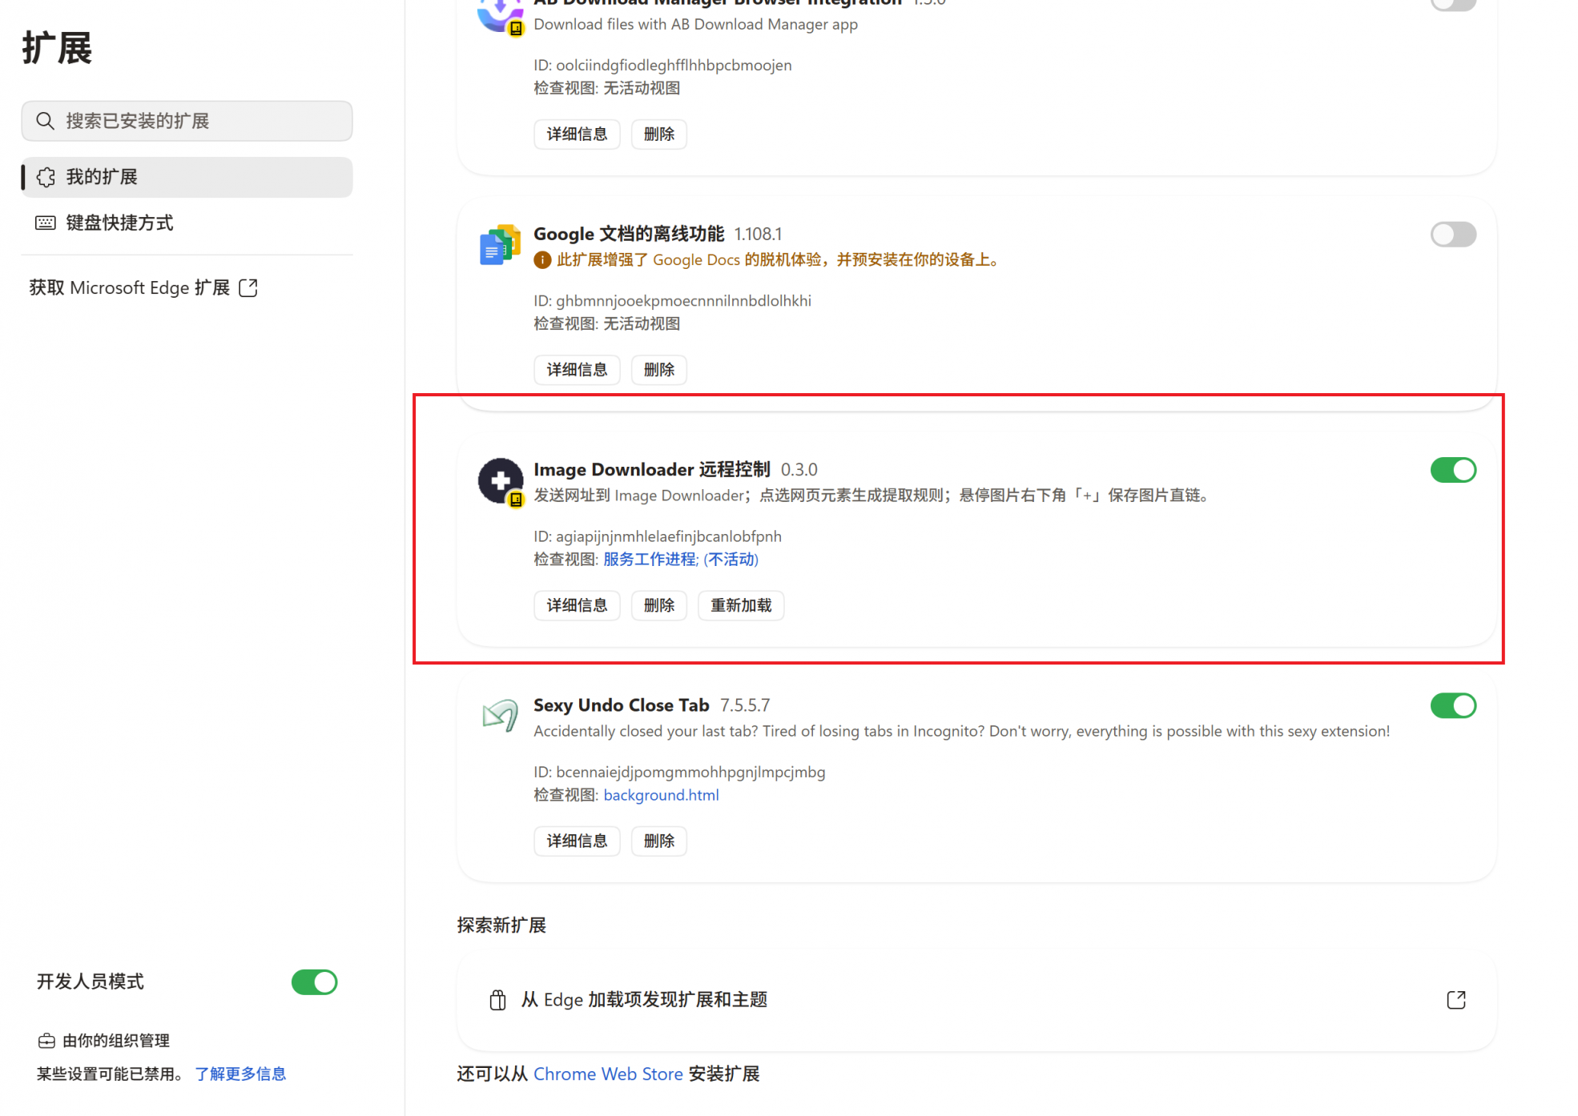Click the Sexy Undo Close Tab version 7.5.5.7
Screen dimensions: 1578x1116
745,705
